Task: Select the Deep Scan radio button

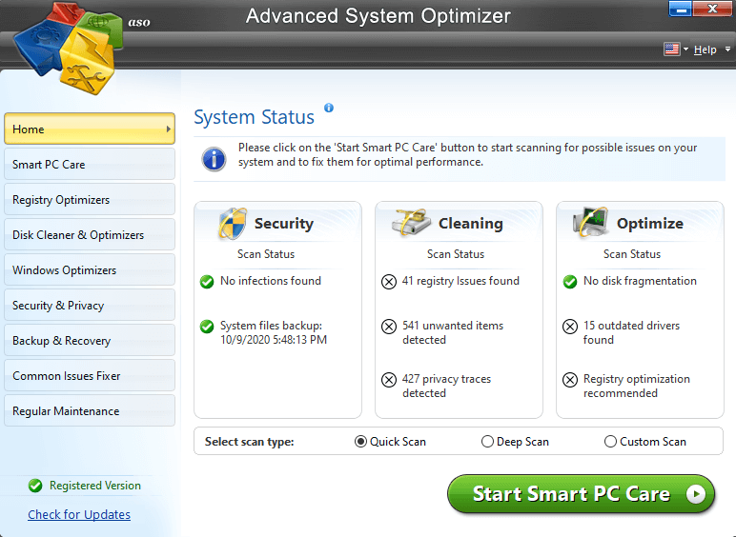Action: pyautogui.click(x=487, y=442)
